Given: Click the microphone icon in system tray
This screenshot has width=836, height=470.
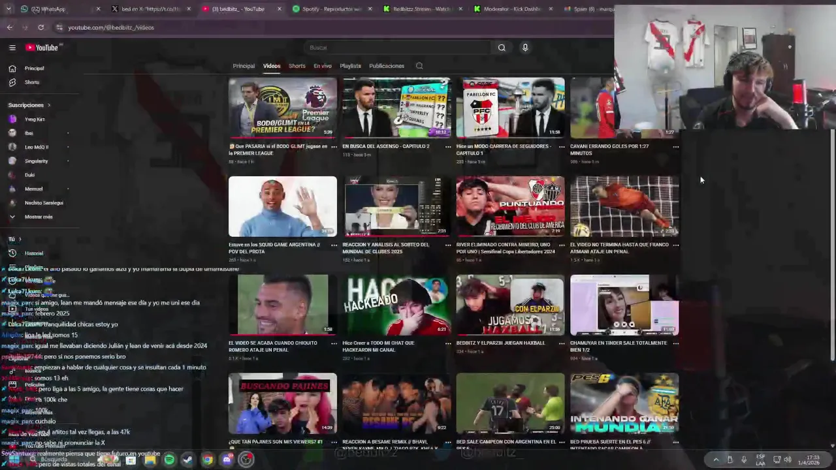Looking at the screenshot, I should [744, 460].
